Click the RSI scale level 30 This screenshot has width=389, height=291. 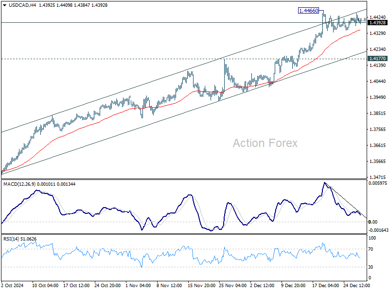coord(371,267)
